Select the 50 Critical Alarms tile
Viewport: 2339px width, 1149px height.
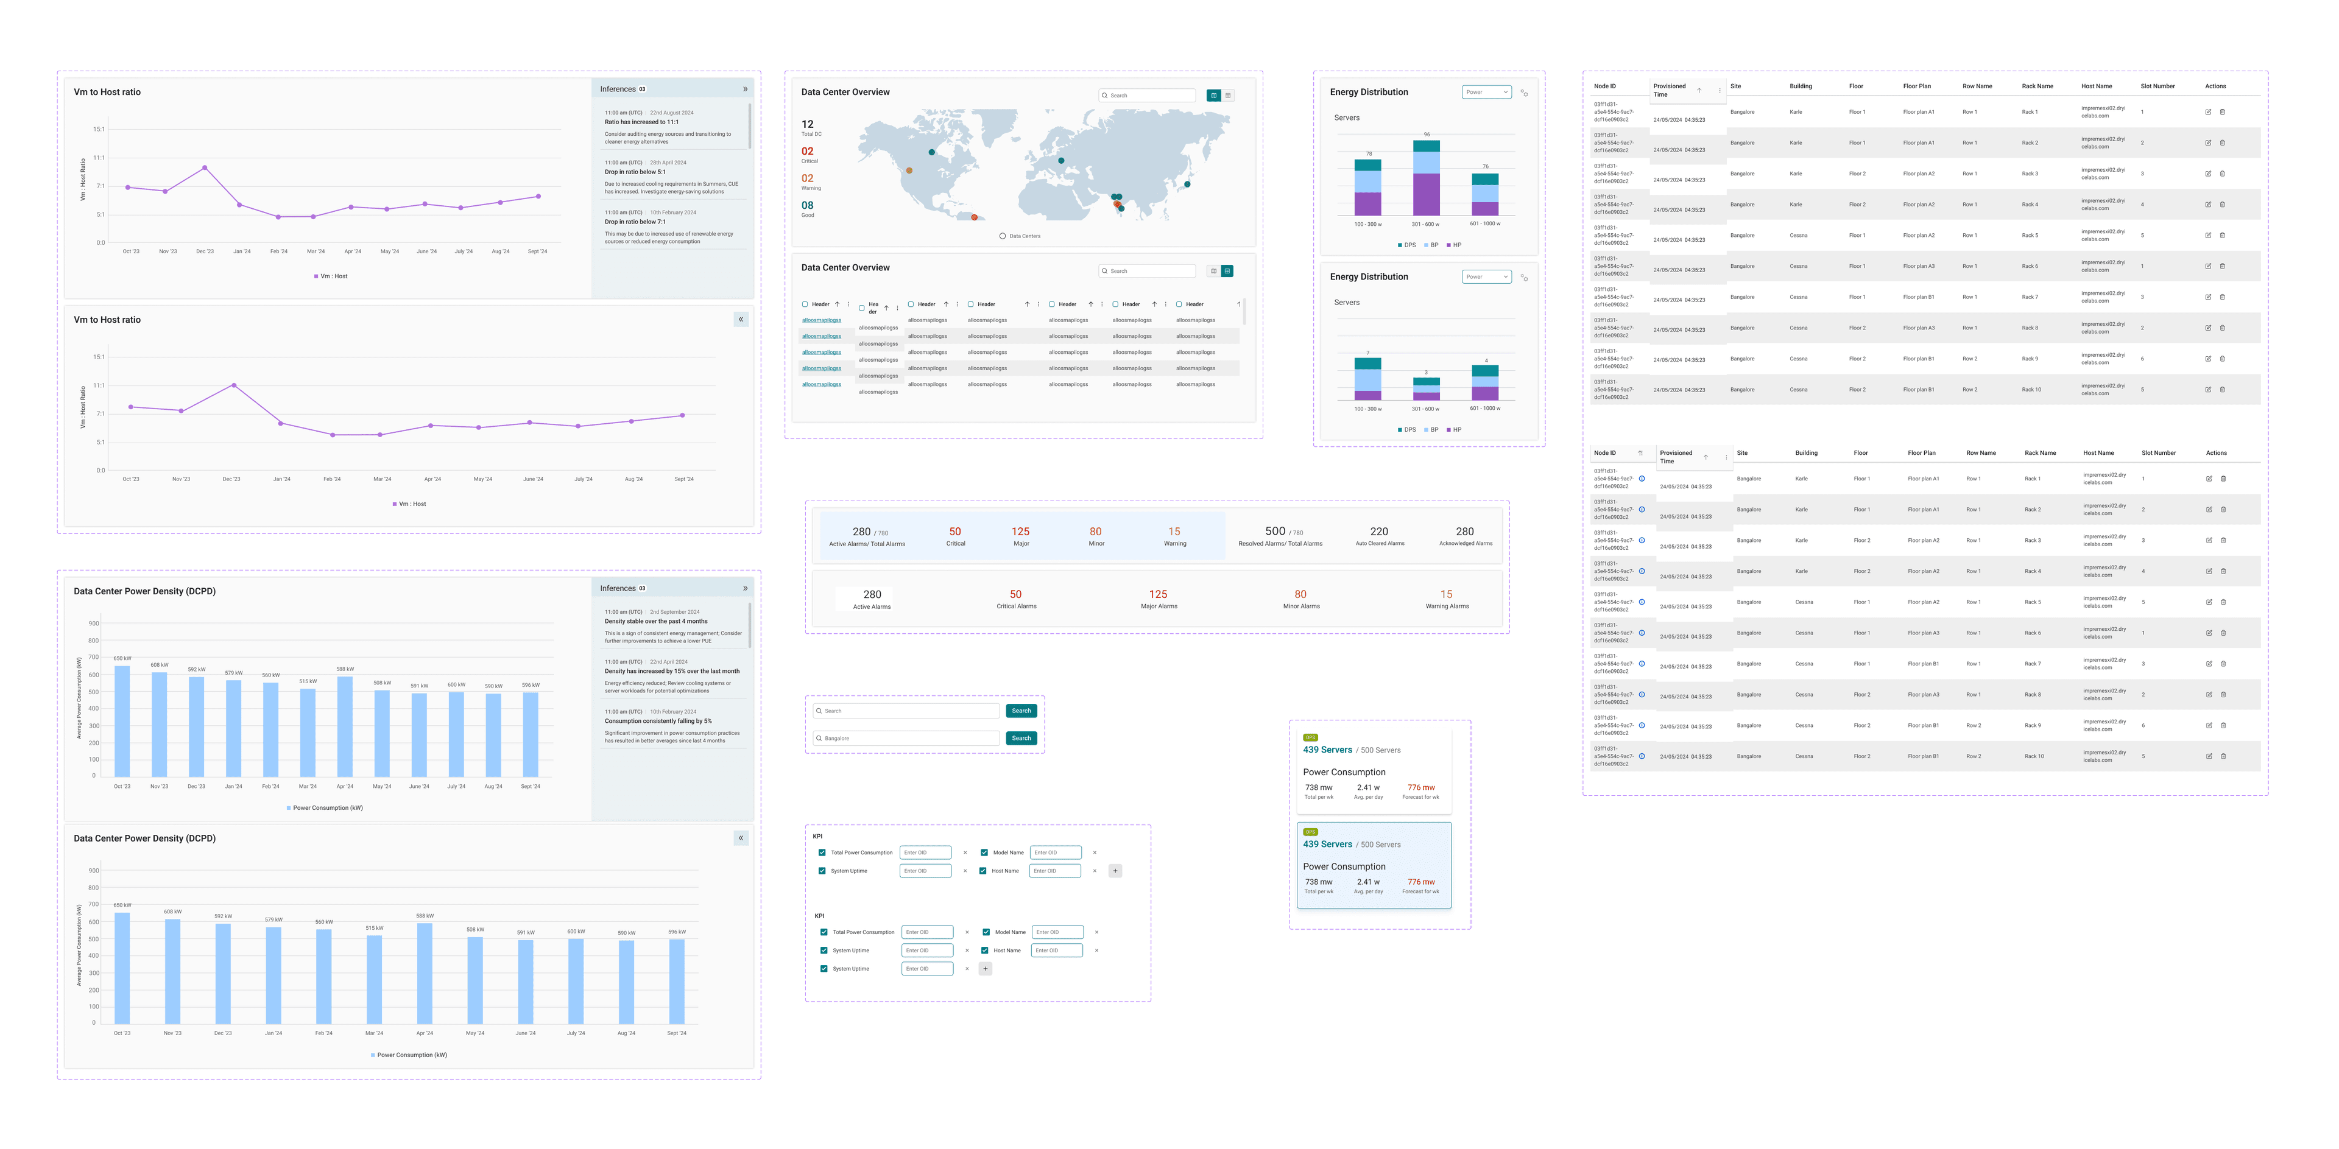(1016, 599)
